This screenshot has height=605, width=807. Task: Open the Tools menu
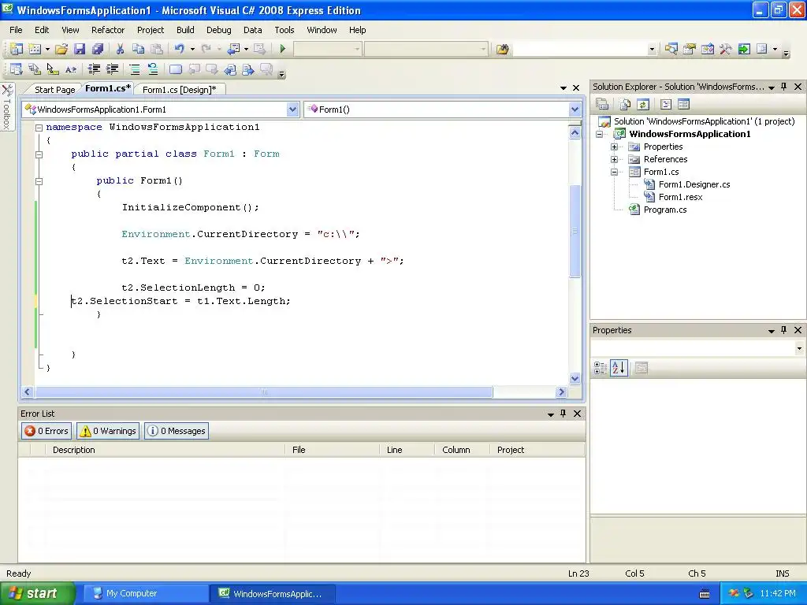(284, 30)
